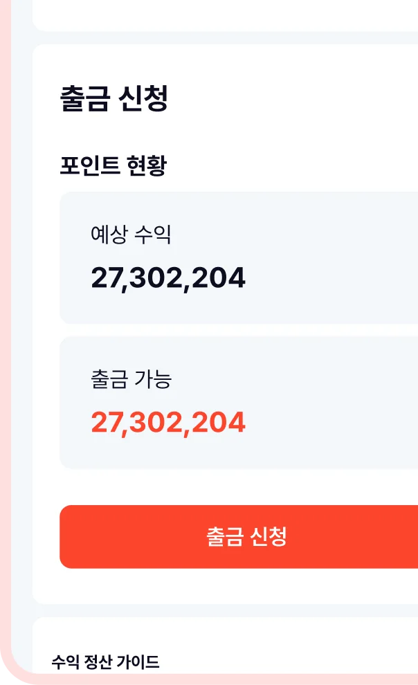Select the red 27,302,204 withdrawable amount
Image resolution: width=418 pixels, height=685 pixels.
168,423
